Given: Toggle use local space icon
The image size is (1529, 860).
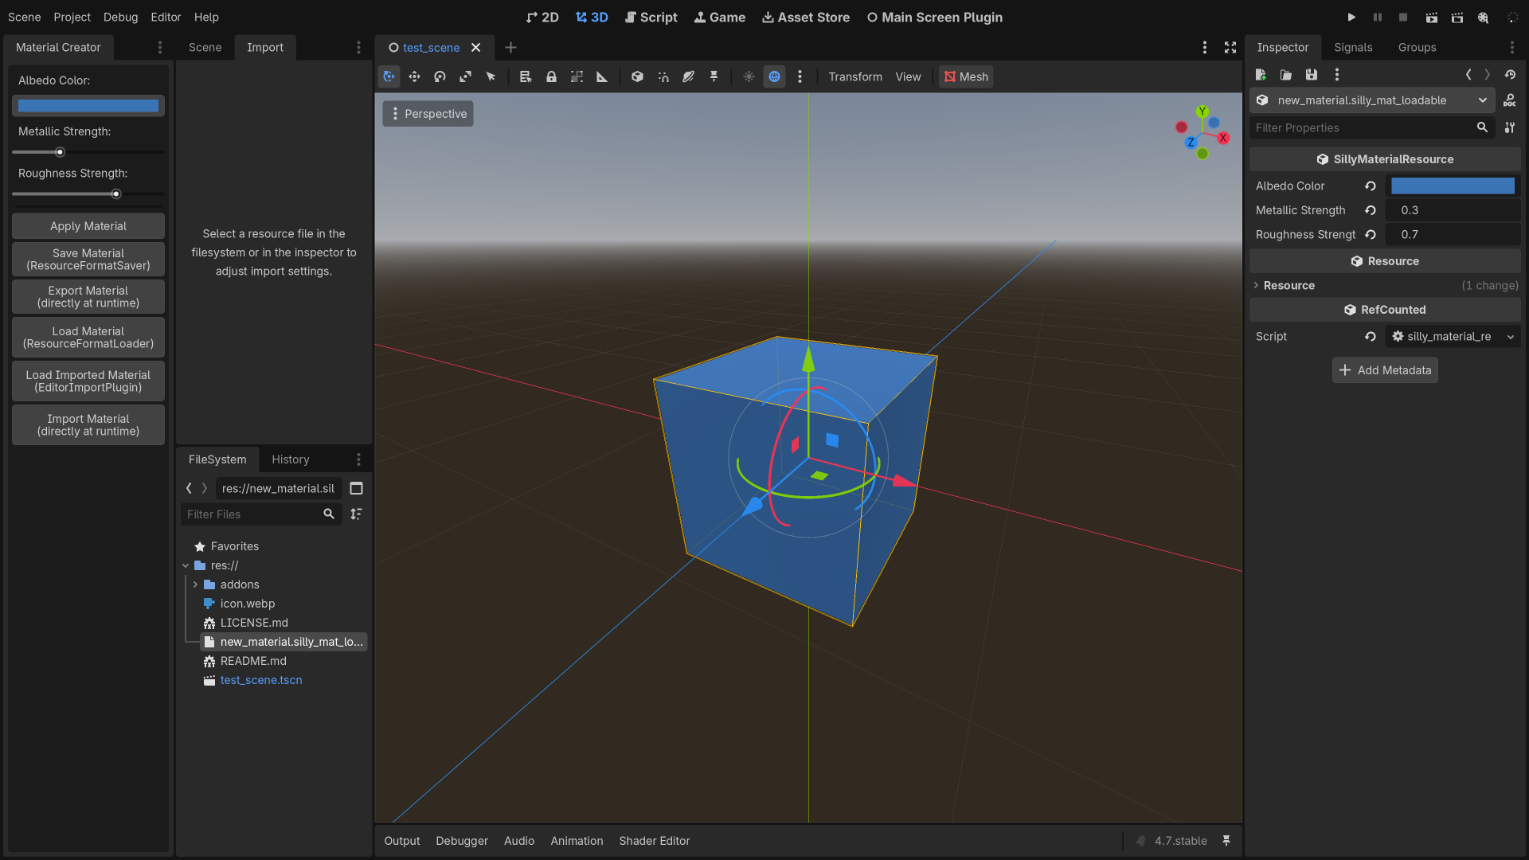Looking at the screenshot, I should 637,76.
